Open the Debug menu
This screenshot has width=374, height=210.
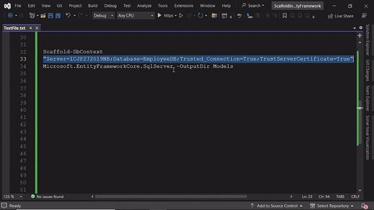[110, 6]
